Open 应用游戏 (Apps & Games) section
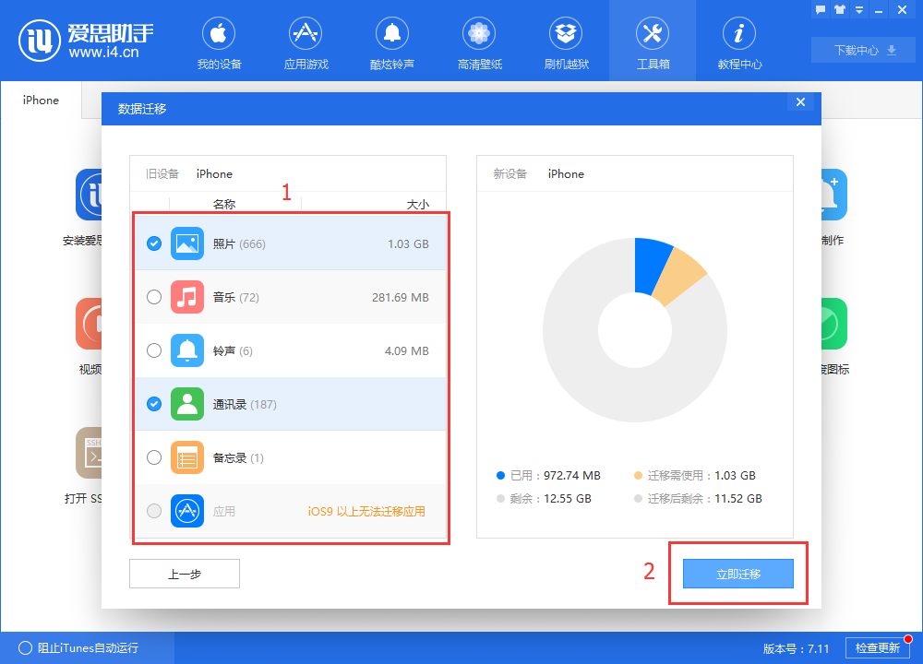923x664 pixels. [x=305, y=41]
